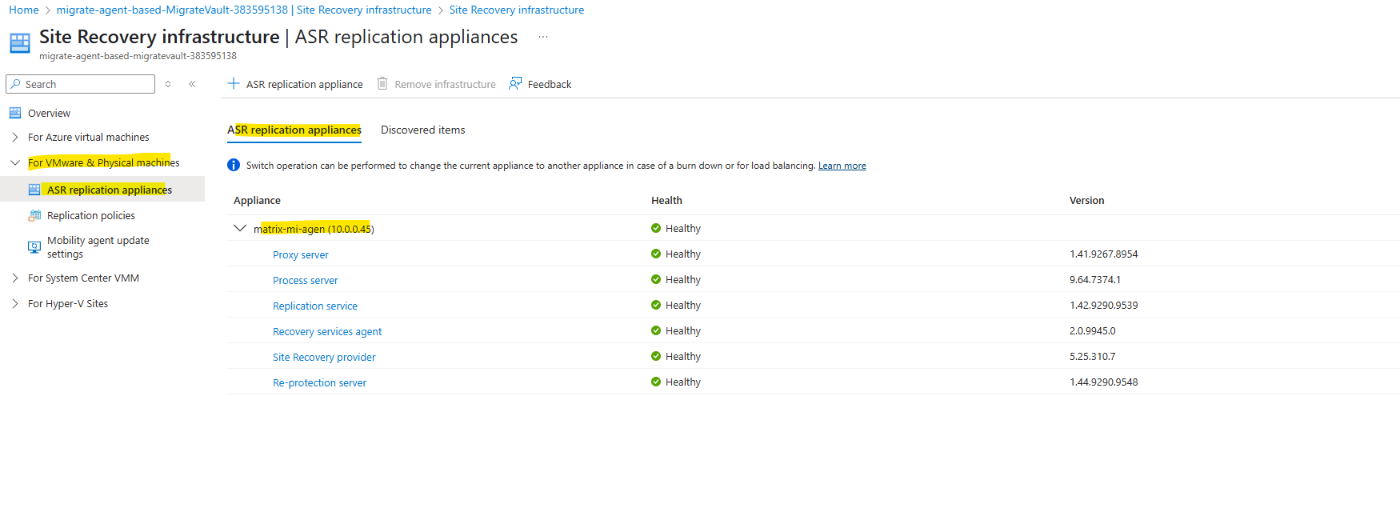Collapse the sidebar with double chevron

(x=192, y=84)
